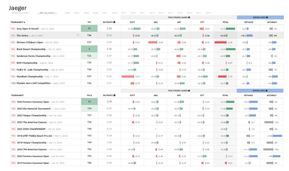This screenshot has height=171, width=289.
Task: Click the PGA badge beside 2023 ZOZO CHAMPIONSHIP
Action: pos(14,129)
